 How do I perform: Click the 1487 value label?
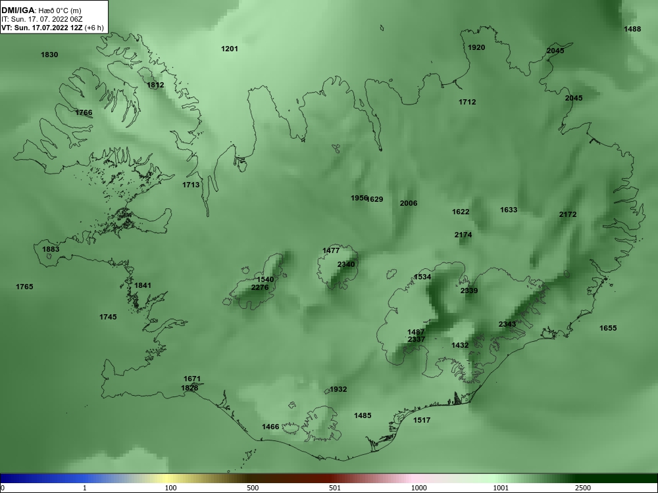[416, 333]
